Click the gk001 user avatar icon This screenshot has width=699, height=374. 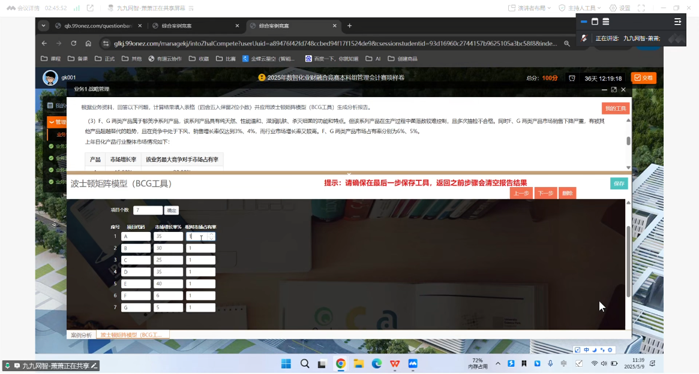(x=50, y=78)
